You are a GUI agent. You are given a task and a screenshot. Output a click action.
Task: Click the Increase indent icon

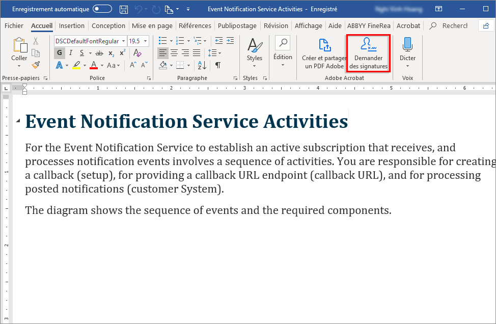coord(230,41)
